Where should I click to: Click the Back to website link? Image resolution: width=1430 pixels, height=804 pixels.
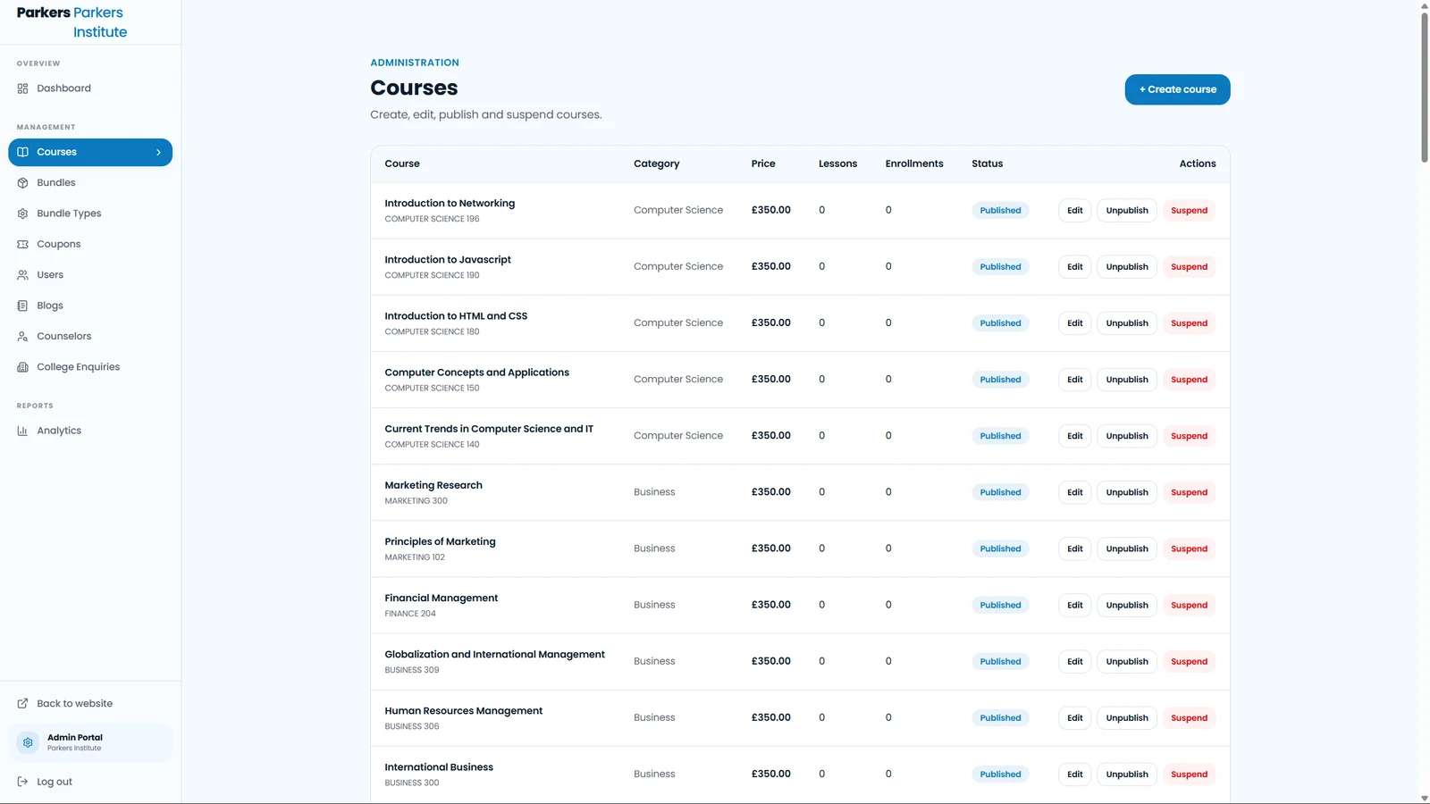click(90, 704)
